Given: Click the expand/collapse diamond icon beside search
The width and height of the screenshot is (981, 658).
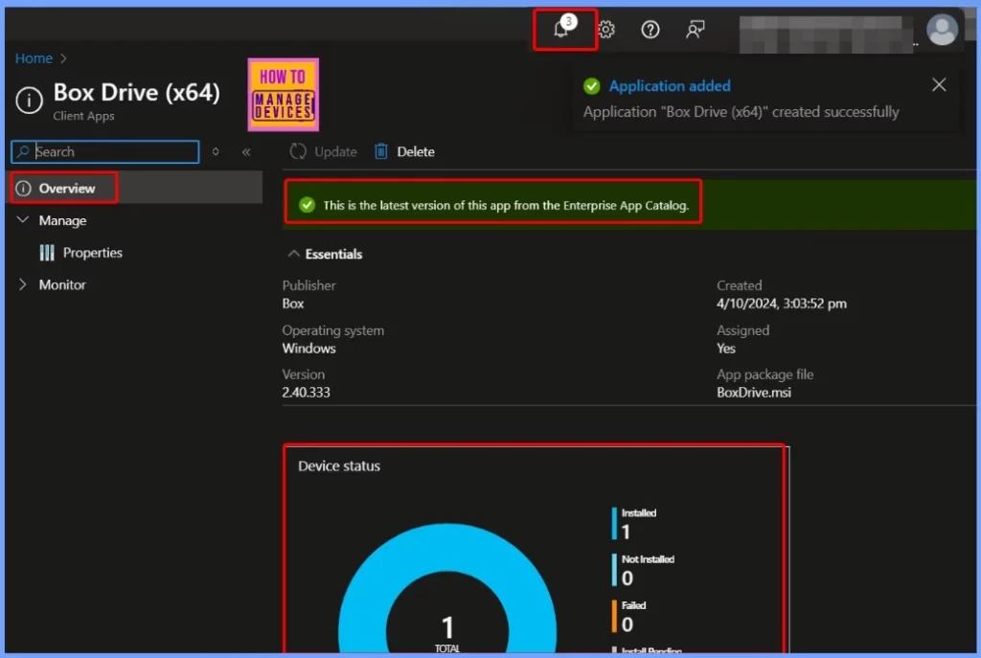Looking at the screenshot, I should [216, 152].
